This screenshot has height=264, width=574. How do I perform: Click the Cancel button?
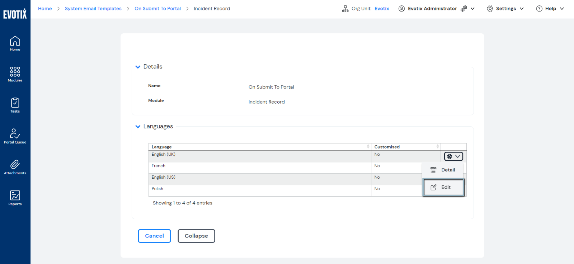[154, 236]
